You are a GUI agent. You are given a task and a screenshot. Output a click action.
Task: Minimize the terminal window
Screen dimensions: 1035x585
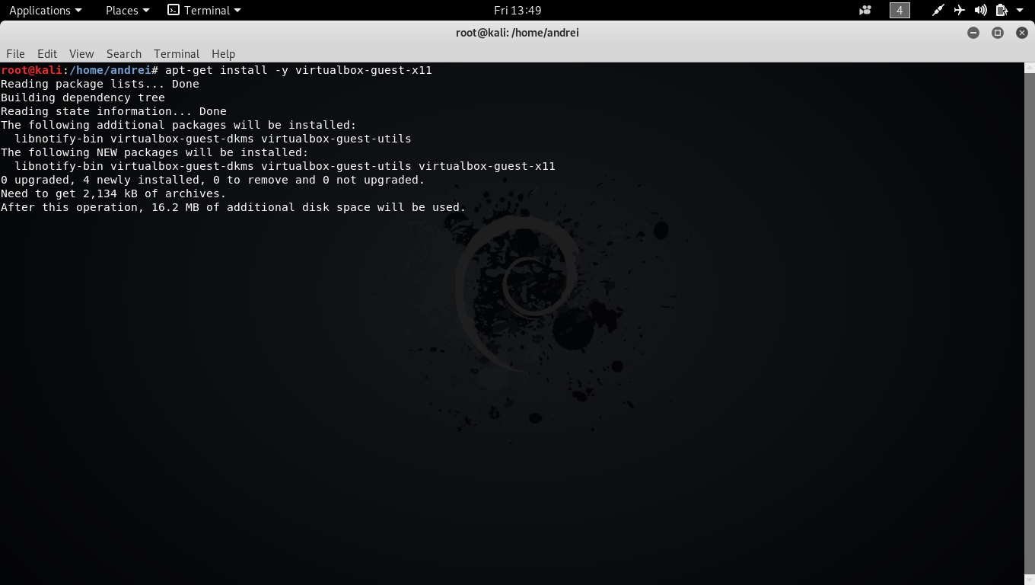(973, 33)
